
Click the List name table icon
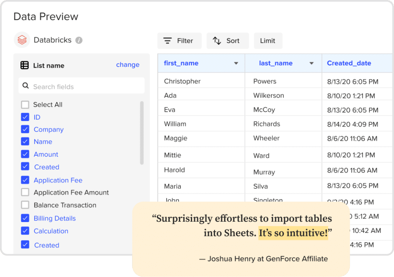tap(25, 65)
